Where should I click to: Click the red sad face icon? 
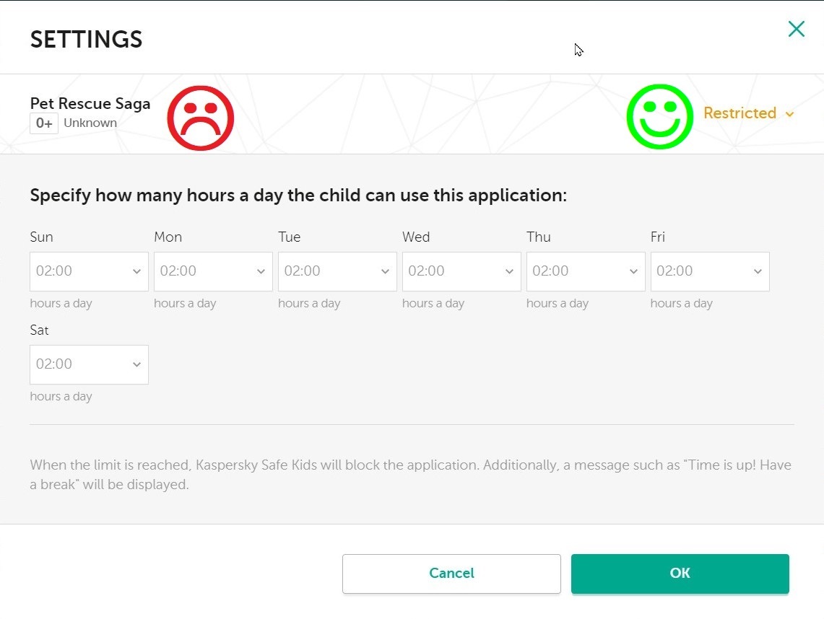pos(201,118)
